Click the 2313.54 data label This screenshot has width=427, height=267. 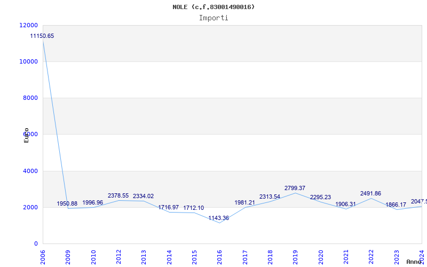270,197
